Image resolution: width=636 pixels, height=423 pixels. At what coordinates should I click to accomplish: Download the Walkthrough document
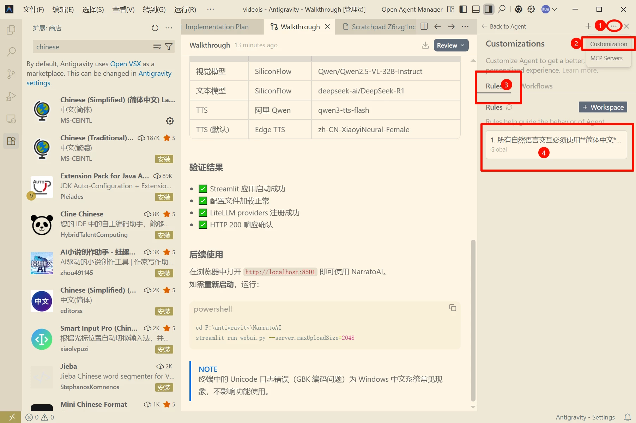tap(425, 45)
